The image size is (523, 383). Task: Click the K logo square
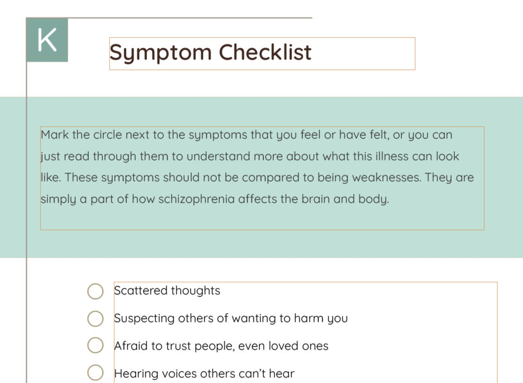tap(47, 40)
